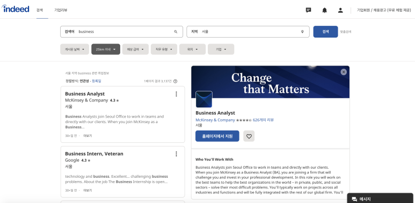Open the messages chat icon in header
This screenshot has height=203, width=415.
click(x=308, y=10)
